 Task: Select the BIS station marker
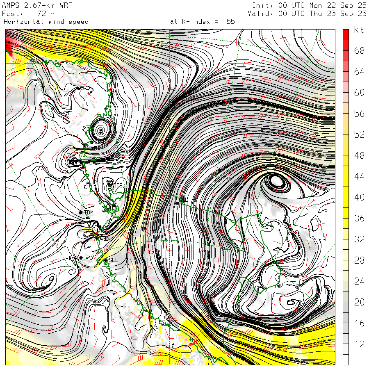(110, 184)
